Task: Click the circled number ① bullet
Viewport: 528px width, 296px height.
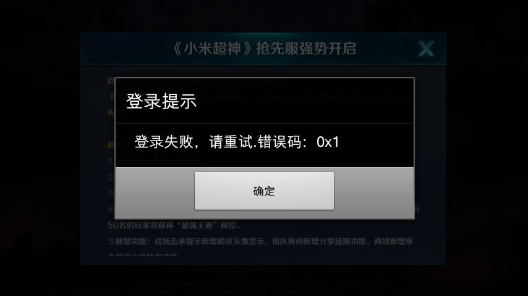Action: point(111,161)
